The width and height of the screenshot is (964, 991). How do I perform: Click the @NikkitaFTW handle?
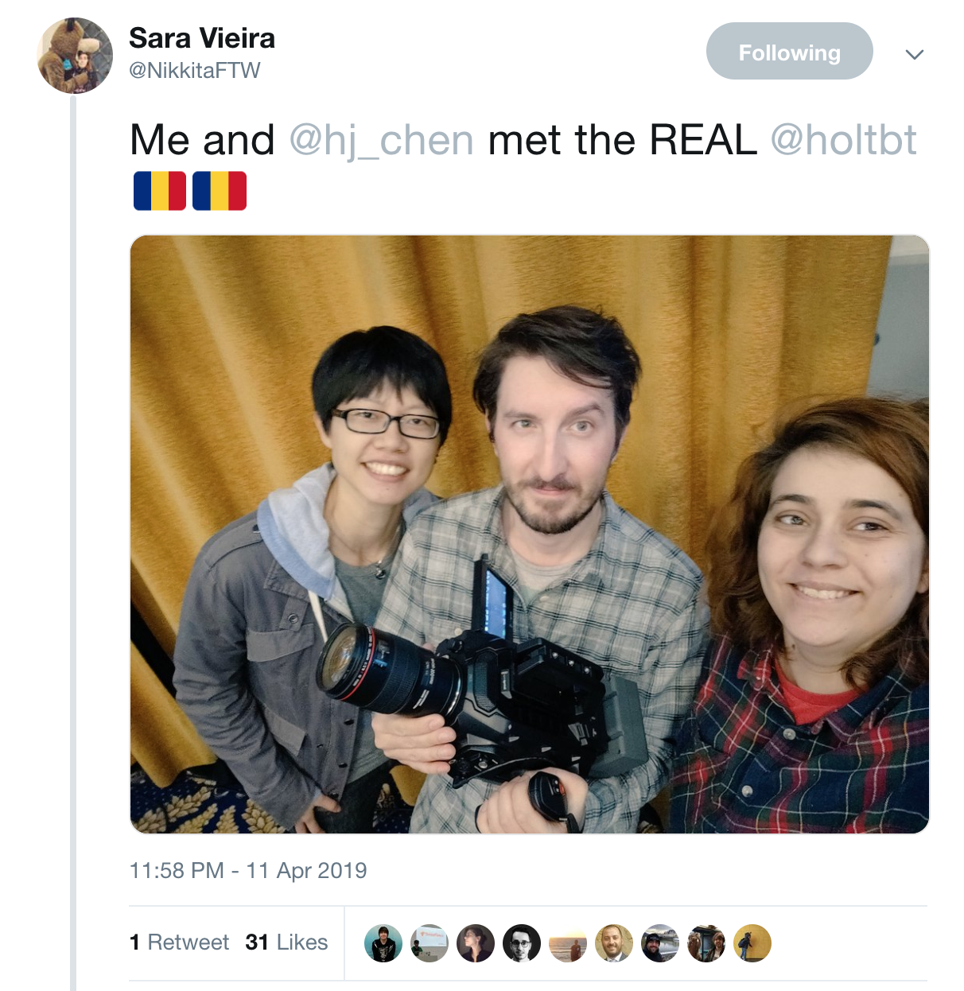pos(195,71)
